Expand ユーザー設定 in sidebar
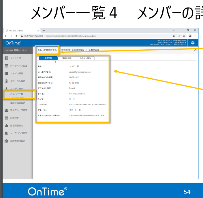The height and width of the screenshot is (198, 203). pyautogui.click(x=17, y=89)
